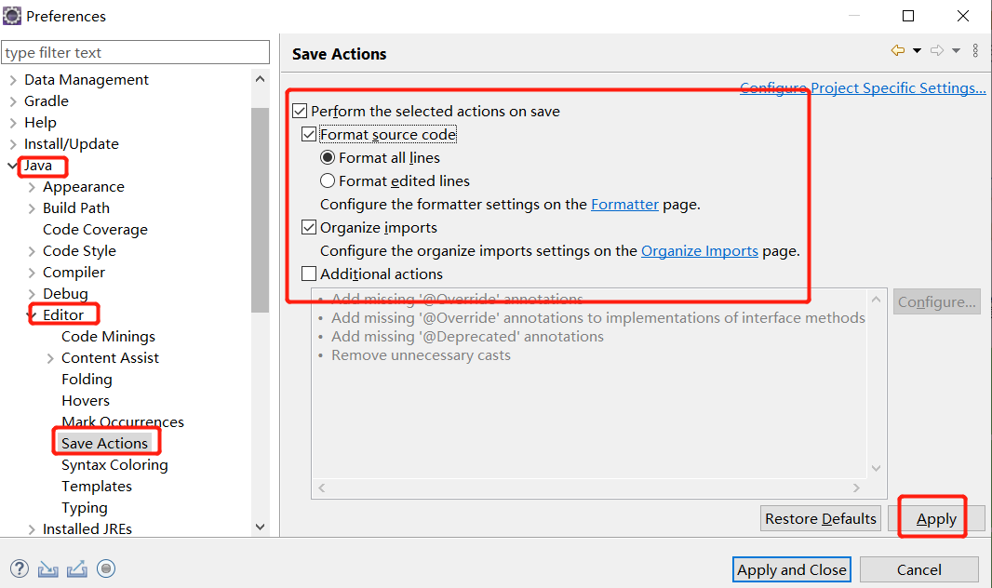Click the Restore Defaults button

pos(821,518)
